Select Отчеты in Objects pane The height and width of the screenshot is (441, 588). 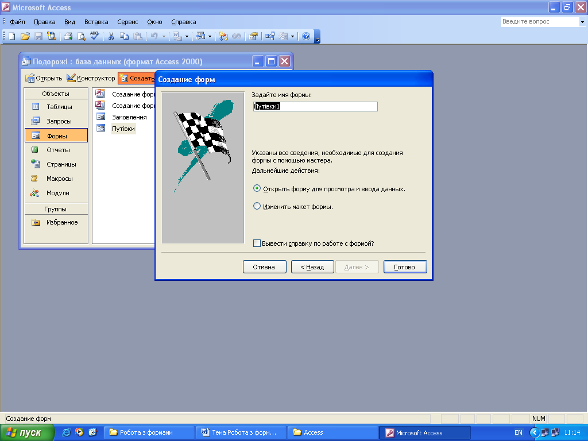point(56,150)
